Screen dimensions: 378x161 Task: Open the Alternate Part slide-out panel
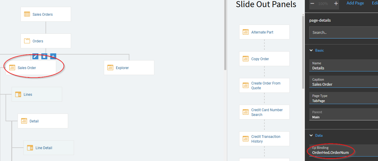coord(264,32)
